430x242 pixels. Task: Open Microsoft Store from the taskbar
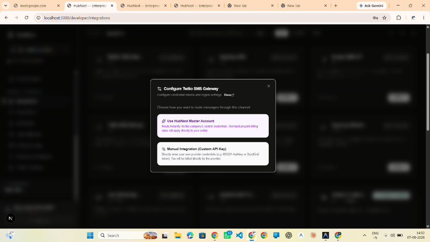coord(202,235)
